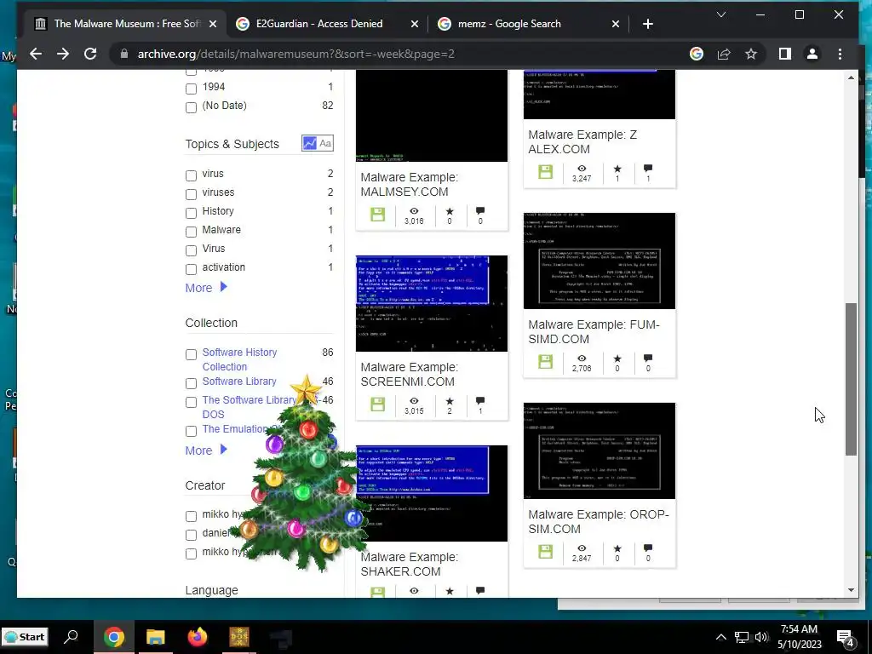Go forward to the next page
This screenshot has width=872, height=654.
pos(63,54)
